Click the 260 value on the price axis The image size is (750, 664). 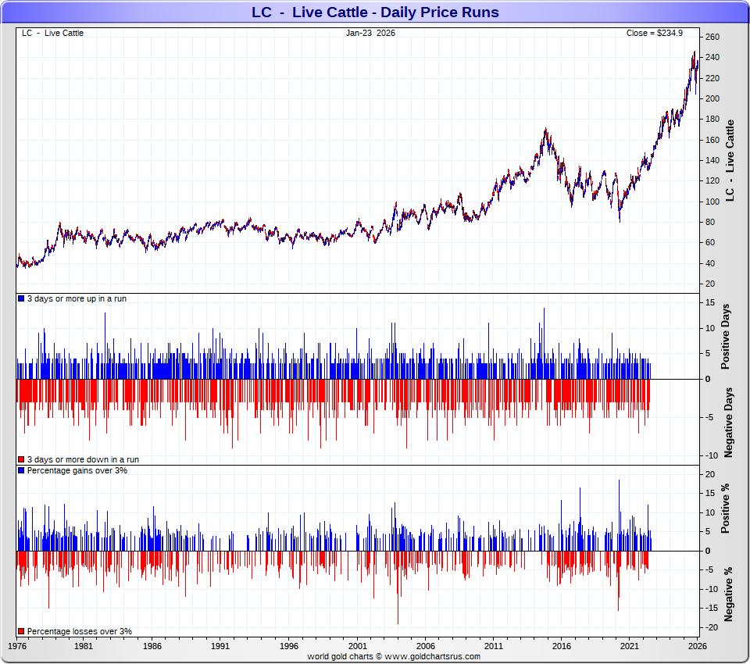712,37
